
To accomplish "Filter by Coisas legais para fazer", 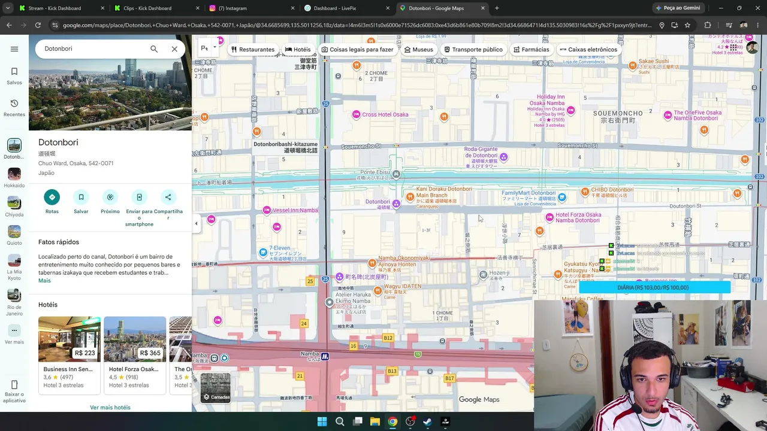I will tap(357, 50).
